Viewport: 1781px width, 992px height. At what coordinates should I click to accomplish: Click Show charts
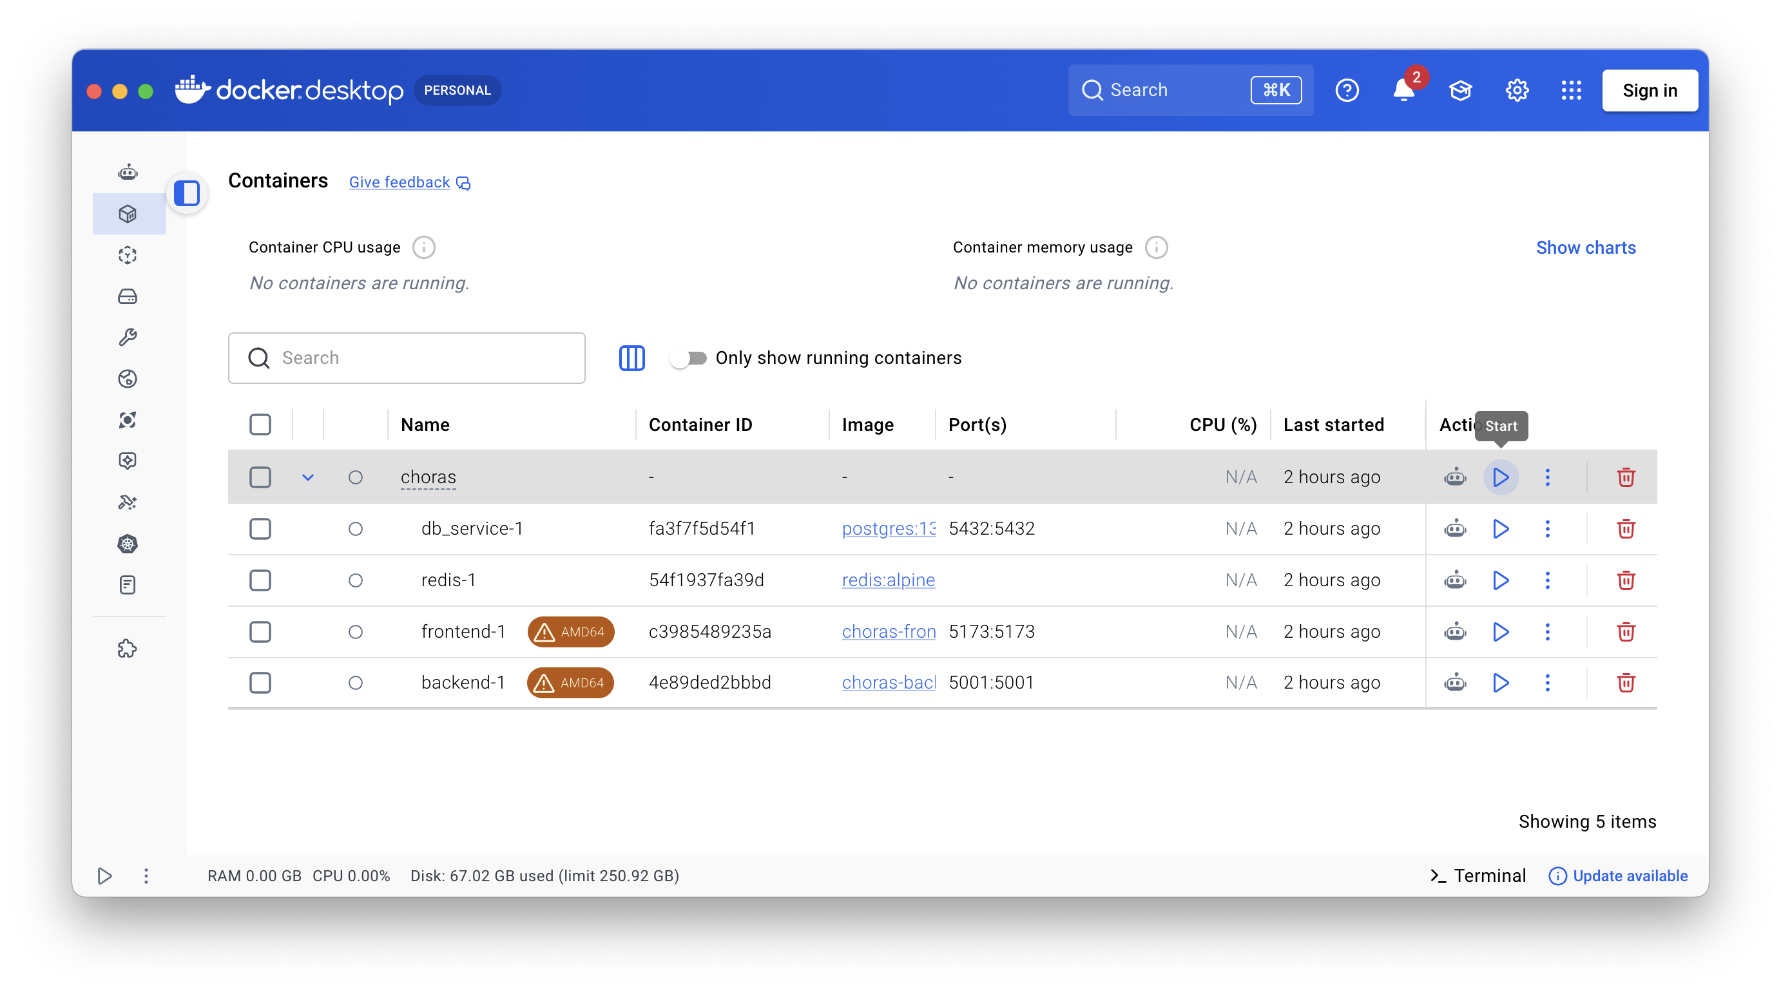(1585, 247)
